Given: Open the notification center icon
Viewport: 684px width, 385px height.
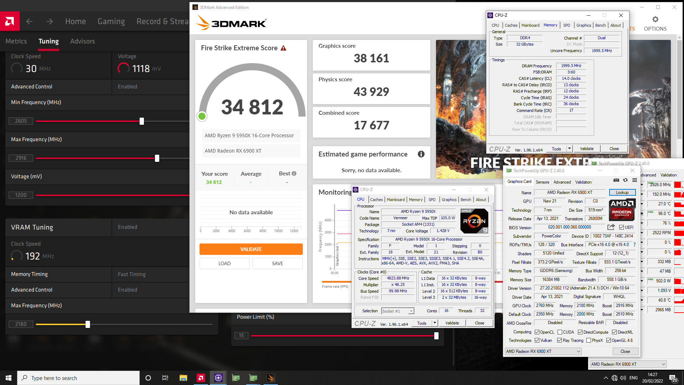Looking at the screenshot, I should (673, 378).
